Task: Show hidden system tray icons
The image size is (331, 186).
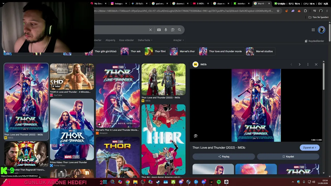Action: point(293,182)
